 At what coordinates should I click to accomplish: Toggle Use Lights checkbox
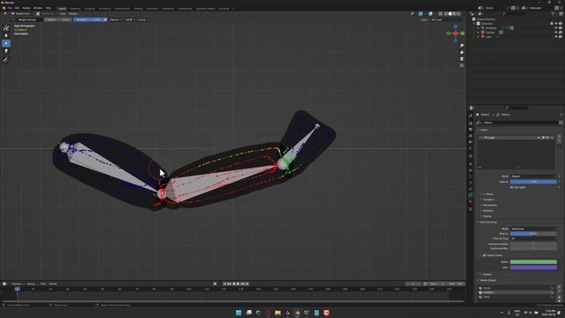click(x=512, y=187)
